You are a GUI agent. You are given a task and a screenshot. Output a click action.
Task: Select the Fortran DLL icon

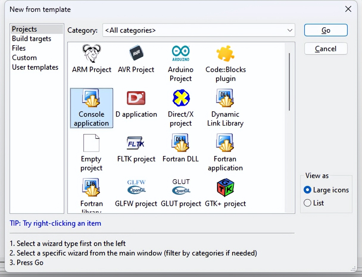[181, 143]
